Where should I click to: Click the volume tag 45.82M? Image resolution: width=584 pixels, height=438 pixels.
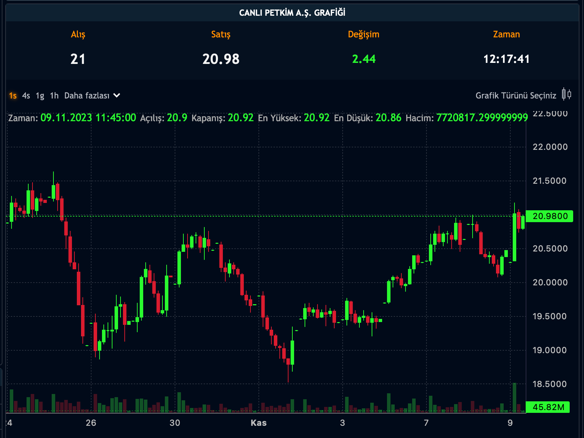pos(548,407)
